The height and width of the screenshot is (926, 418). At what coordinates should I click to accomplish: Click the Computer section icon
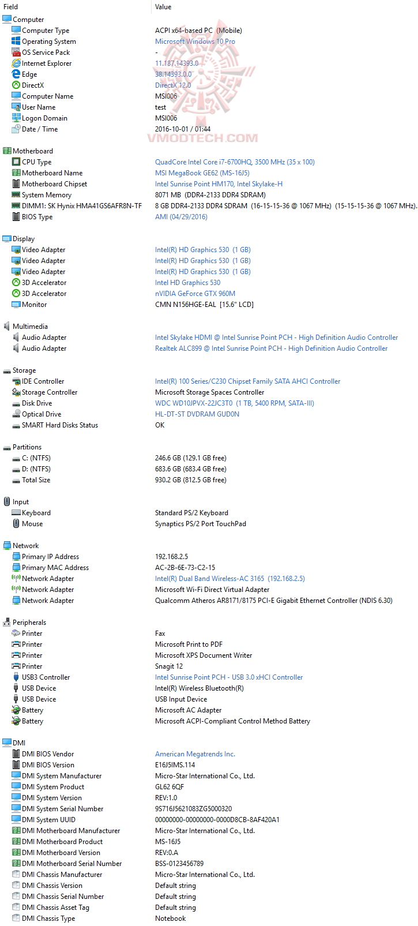coord(7,19)
